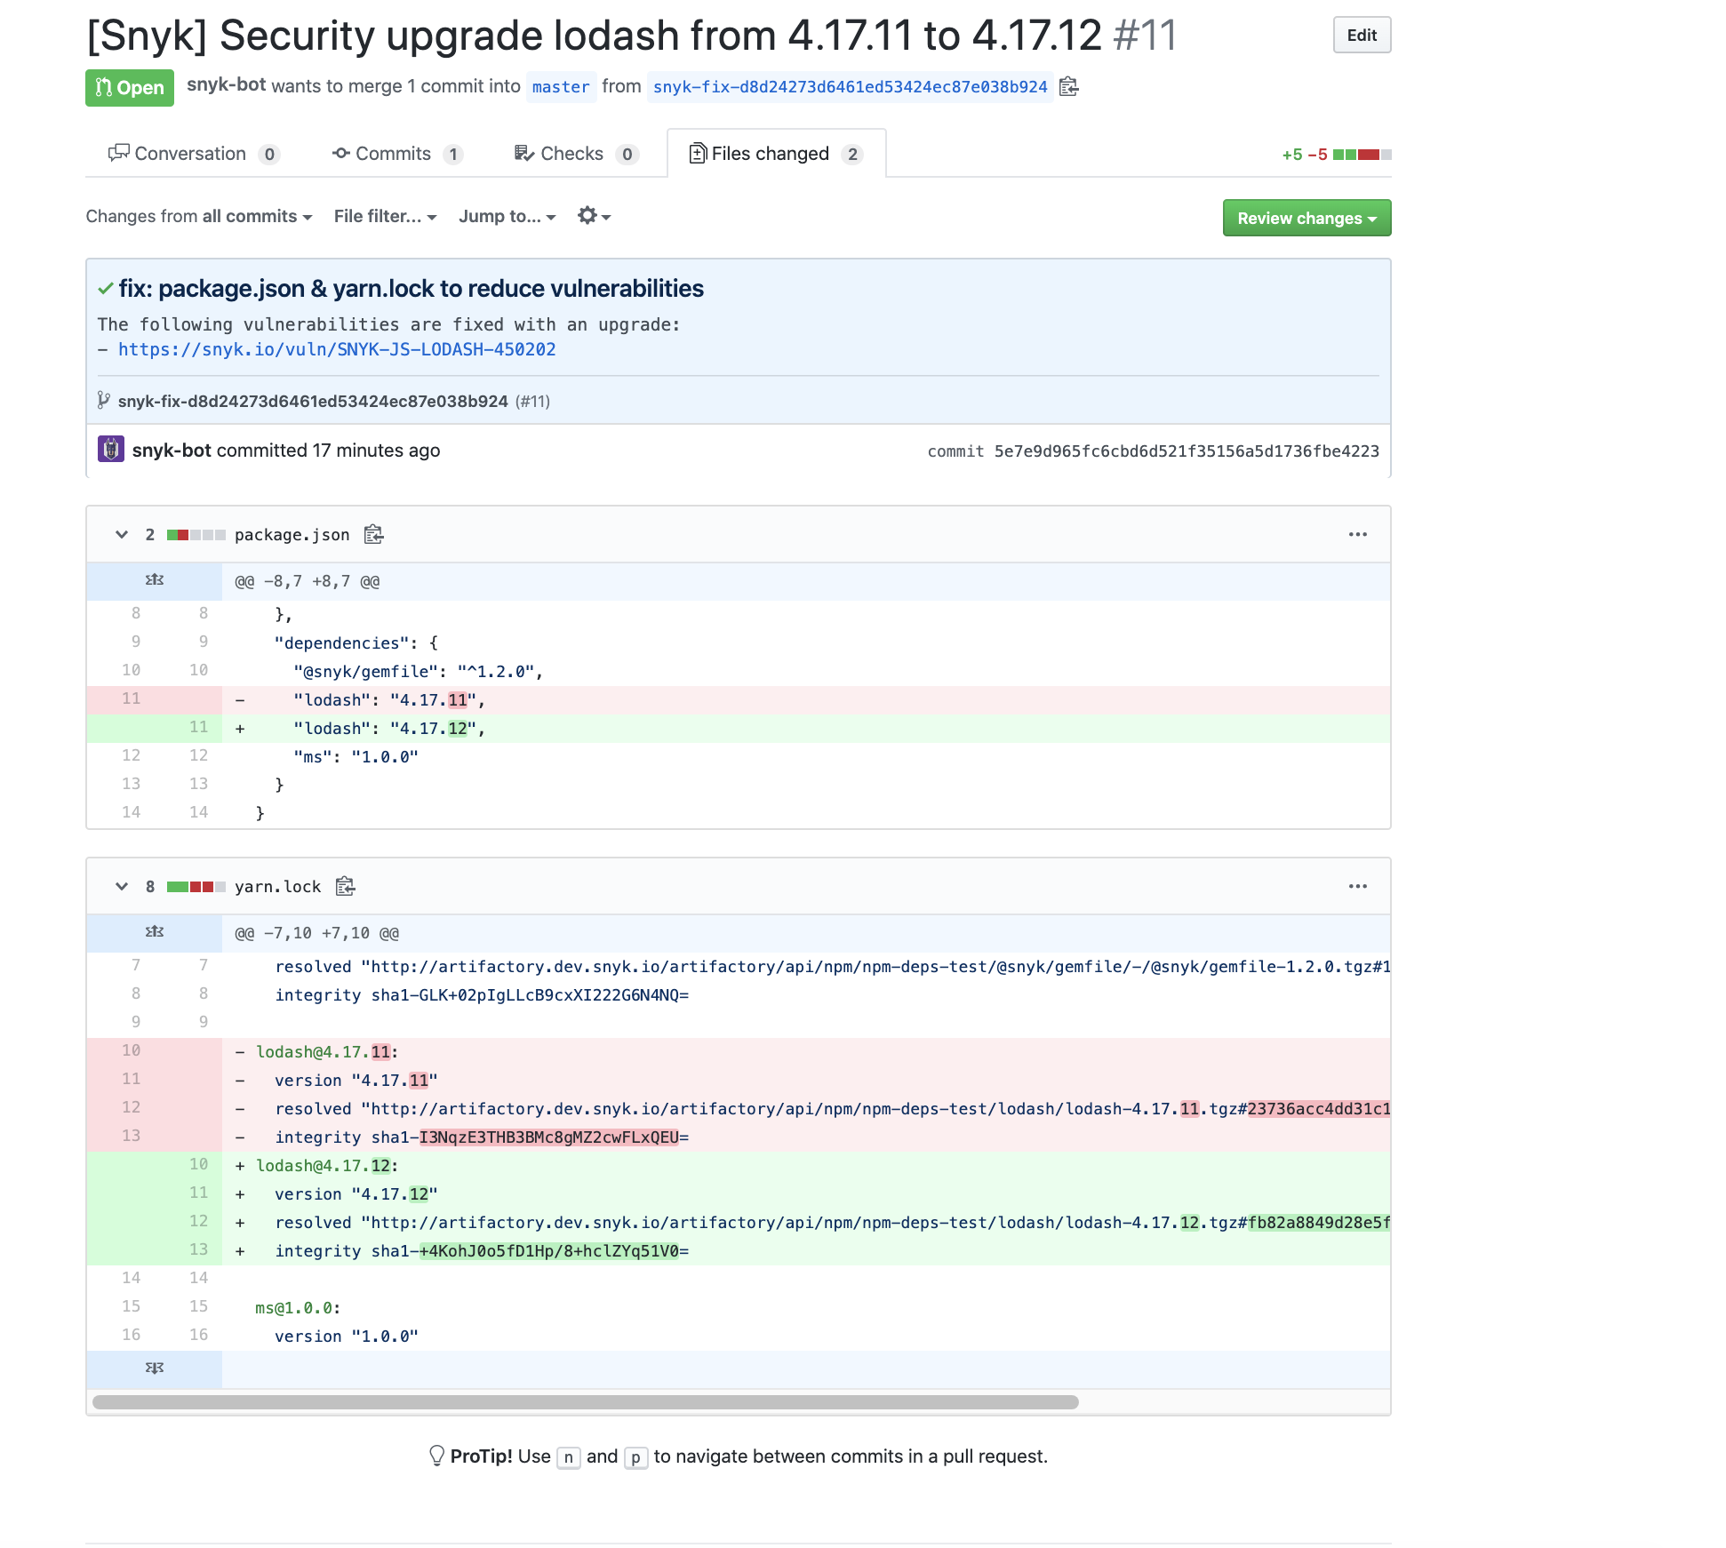Copy yarn.lock file path

click(345, 886)
